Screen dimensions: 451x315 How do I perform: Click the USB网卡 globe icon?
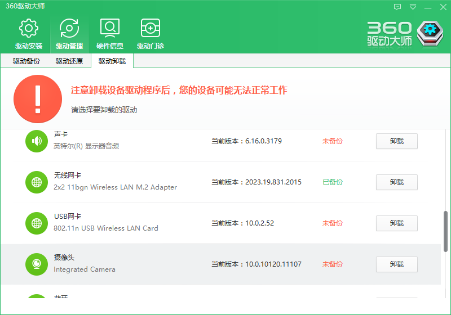(37, 223)
